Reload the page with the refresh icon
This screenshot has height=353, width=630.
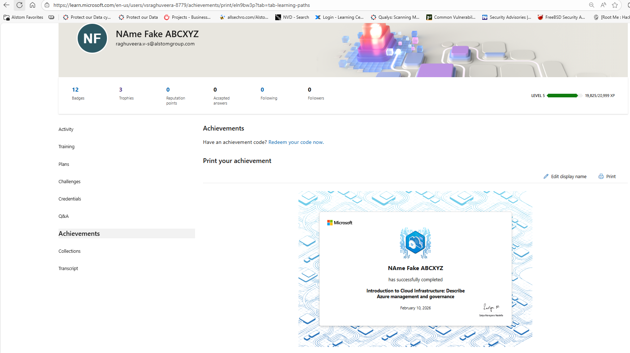[x=20, y=5]
